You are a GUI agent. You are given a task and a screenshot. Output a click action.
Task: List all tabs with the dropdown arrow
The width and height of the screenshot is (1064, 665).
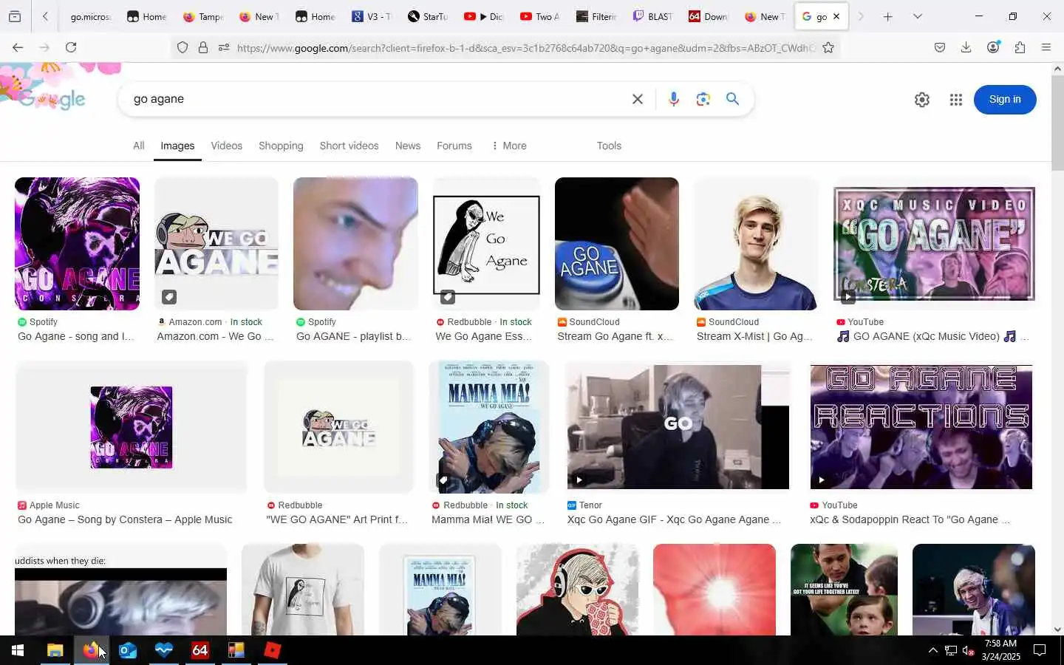pyautogui.click(x=917, y=16)
